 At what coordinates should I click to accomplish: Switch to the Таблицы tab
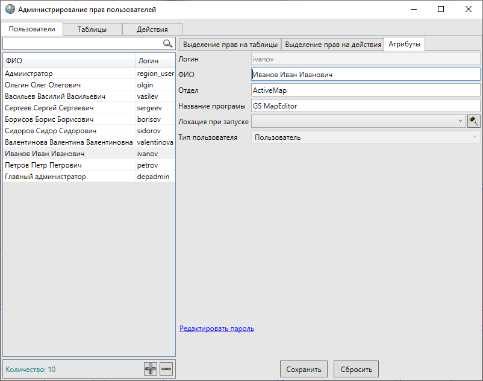point(92,29)
